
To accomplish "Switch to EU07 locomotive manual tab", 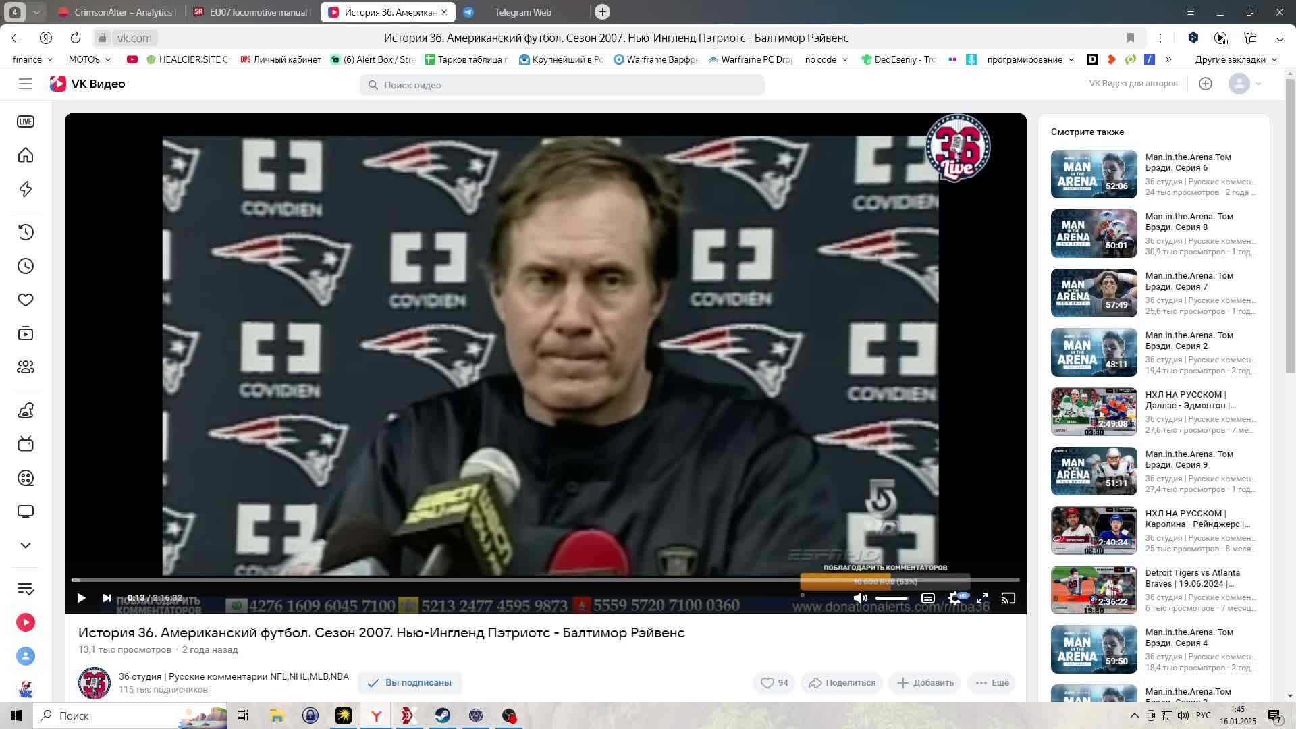I will (251, 12).
